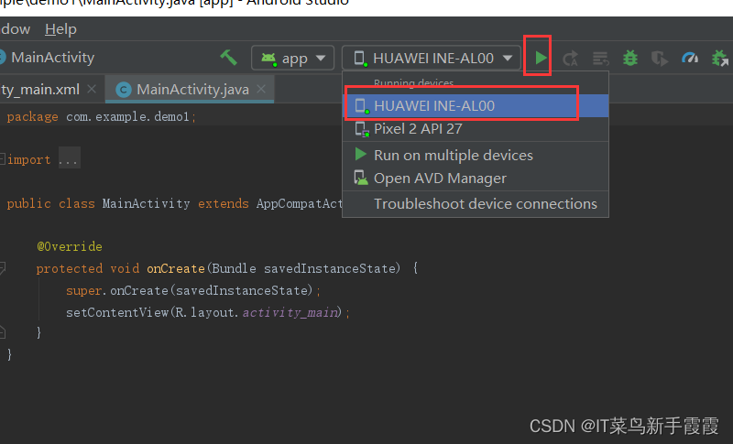The width and height of the screenshot is (733, 444).
Task: Click the Profile app gauge icon
Action: (x=690, y=58)
